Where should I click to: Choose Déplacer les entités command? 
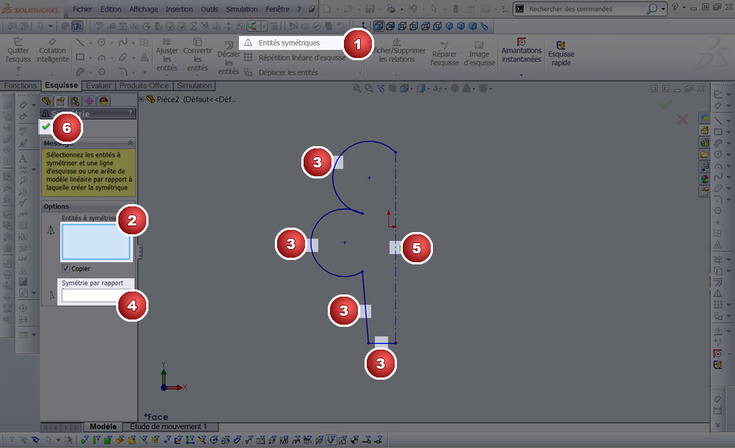[281, 72]
